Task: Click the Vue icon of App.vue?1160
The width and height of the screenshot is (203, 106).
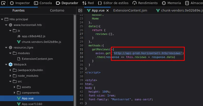Action: click(19, 104)
